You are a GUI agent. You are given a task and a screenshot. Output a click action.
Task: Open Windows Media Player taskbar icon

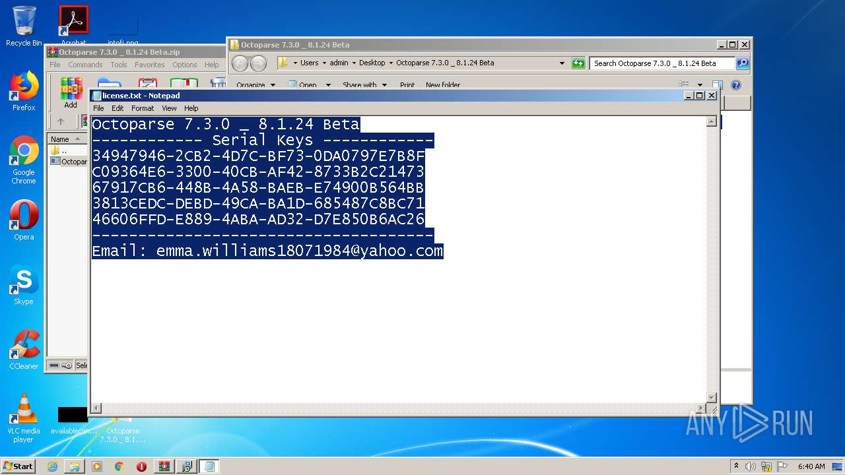tap(97, 466)
